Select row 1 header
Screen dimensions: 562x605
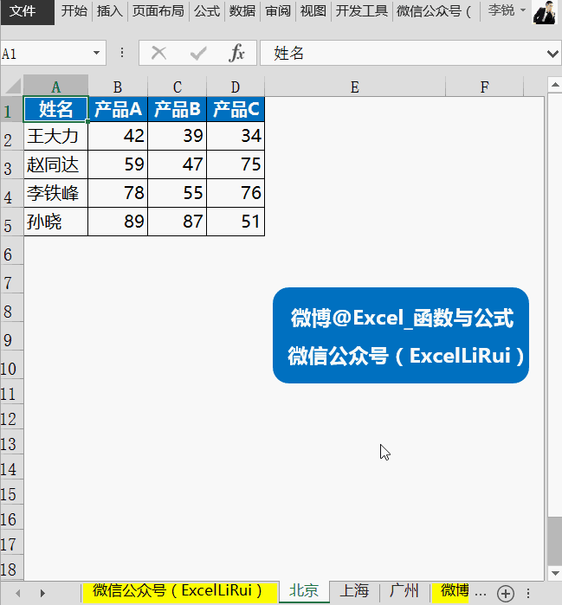click(x=11, y=110)
